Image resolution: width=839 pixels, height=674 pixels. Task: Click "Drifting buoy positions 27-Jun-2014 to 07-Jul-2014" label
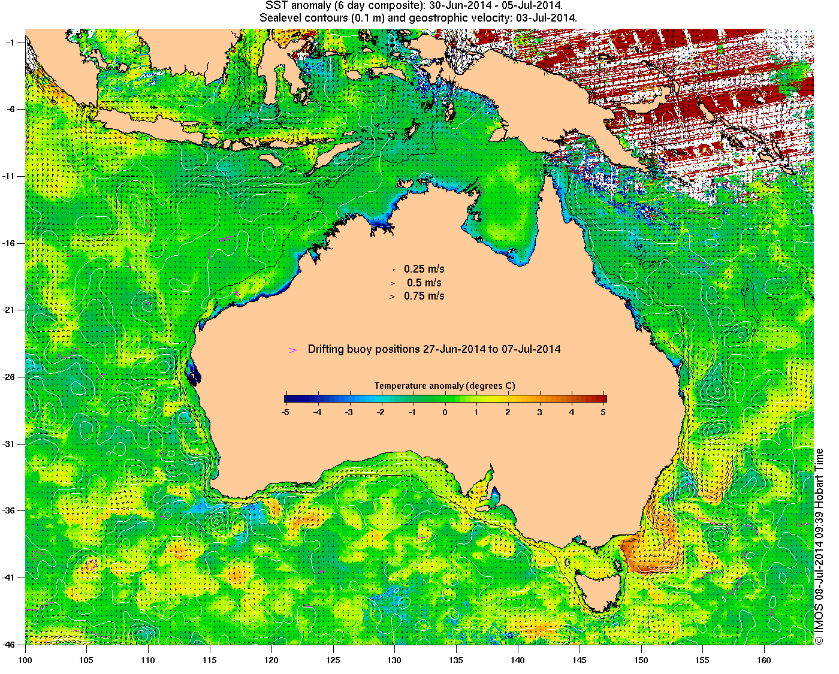point(434,349)
